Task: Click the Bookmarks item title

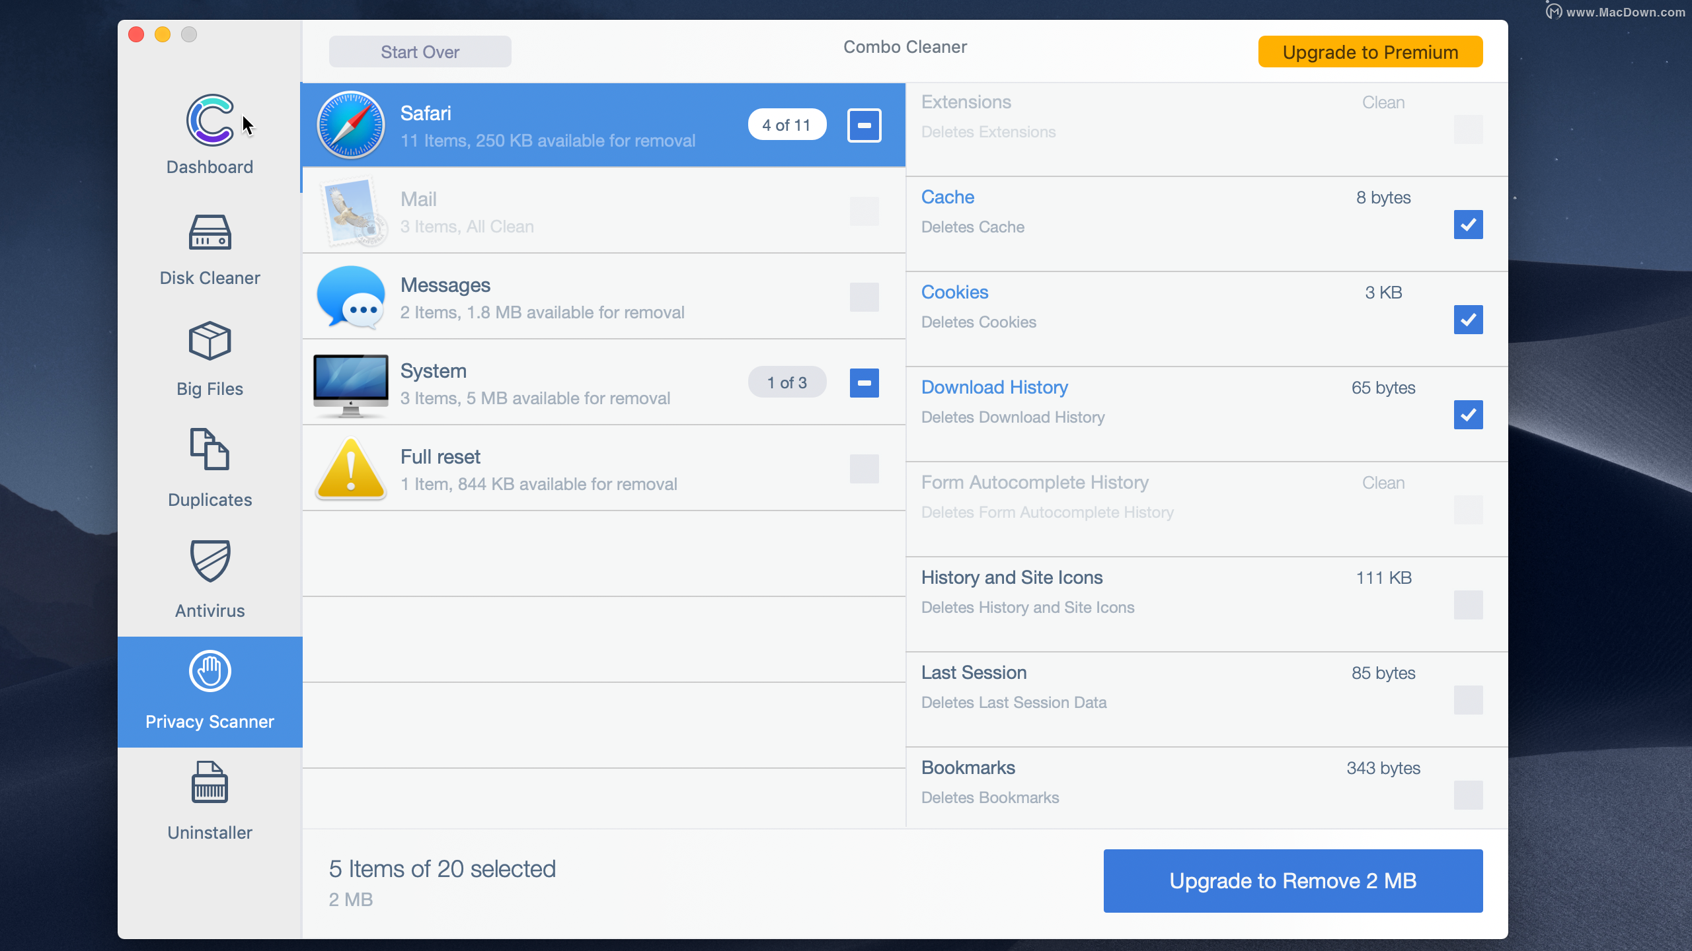Action: coord(968,768)
